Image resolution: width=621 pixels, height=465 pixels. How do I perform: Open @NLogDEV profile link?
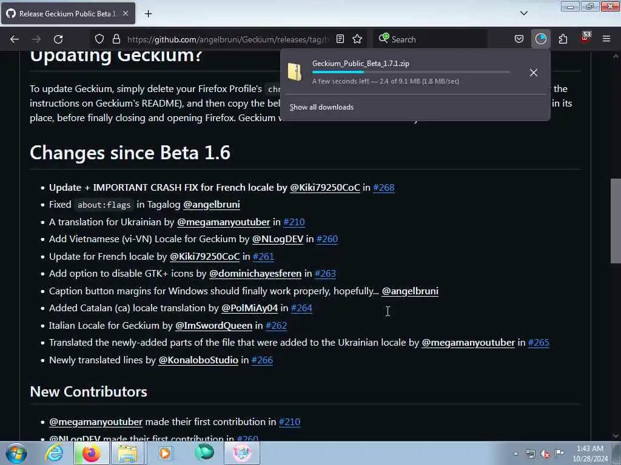tap(278, 239)
